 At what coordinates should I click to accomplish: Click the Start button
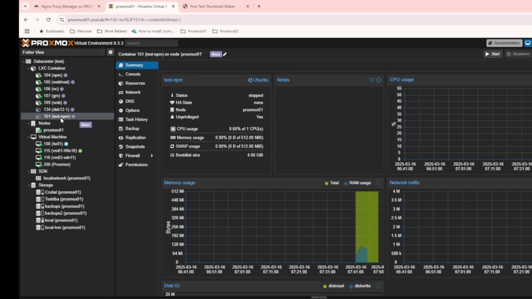[x=493, y=54]
